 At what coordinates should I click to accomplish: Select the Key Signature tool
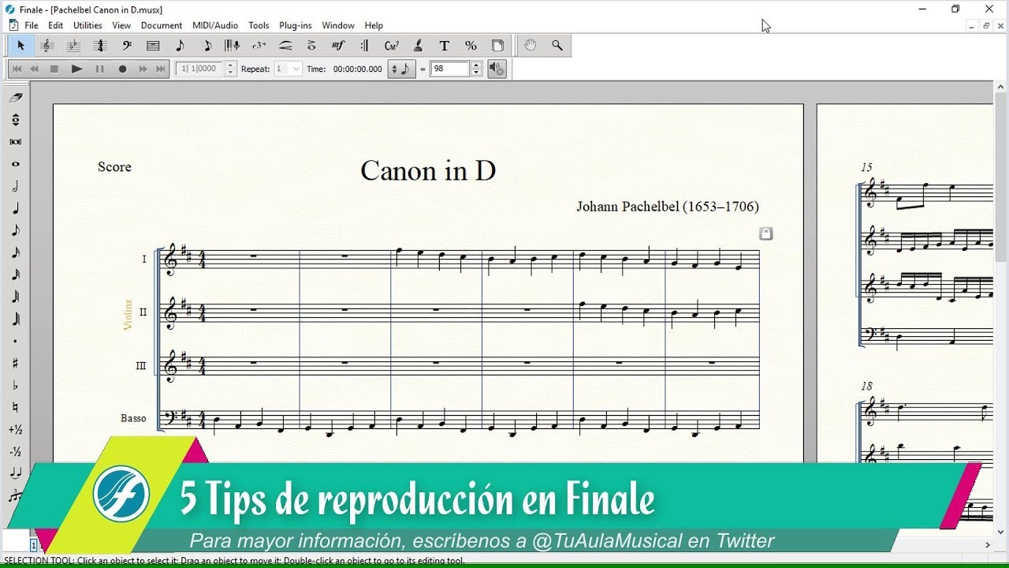click(74, 46)
